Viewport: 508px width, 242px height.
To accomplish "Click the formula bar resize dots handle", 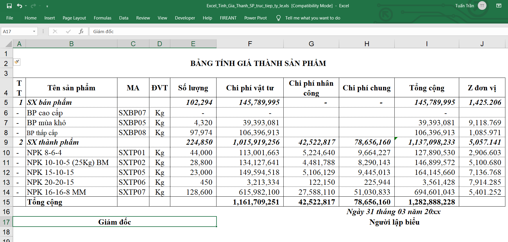I will tap(43, 31).
